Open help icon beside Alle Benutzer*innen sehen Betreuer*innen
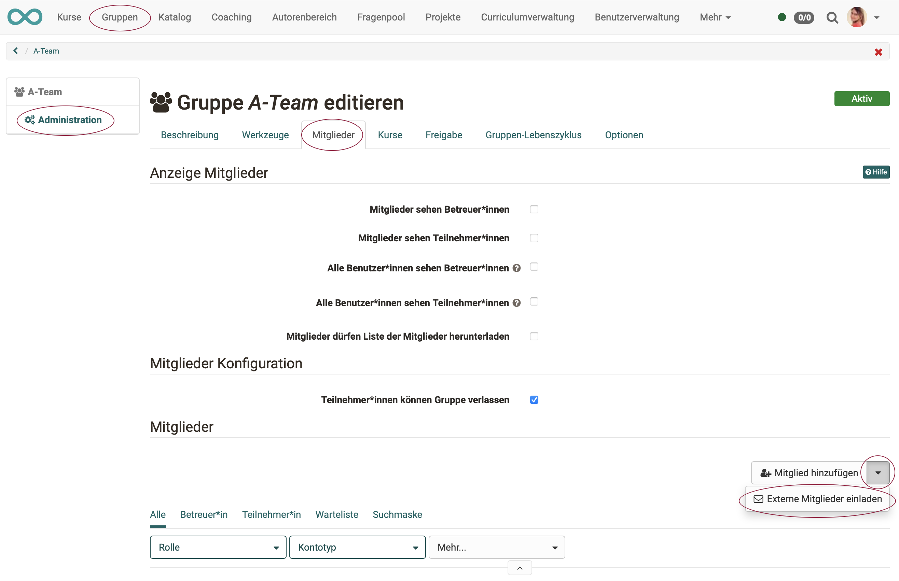This screenshot has height=581, width=899. (516, 268)
